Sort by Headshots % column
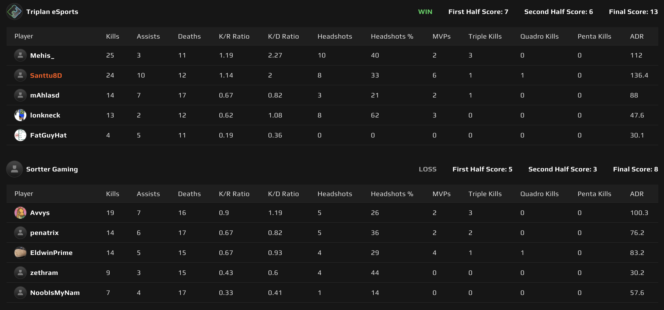This screenshot has height=310, width=664. (x=392, y=36)
